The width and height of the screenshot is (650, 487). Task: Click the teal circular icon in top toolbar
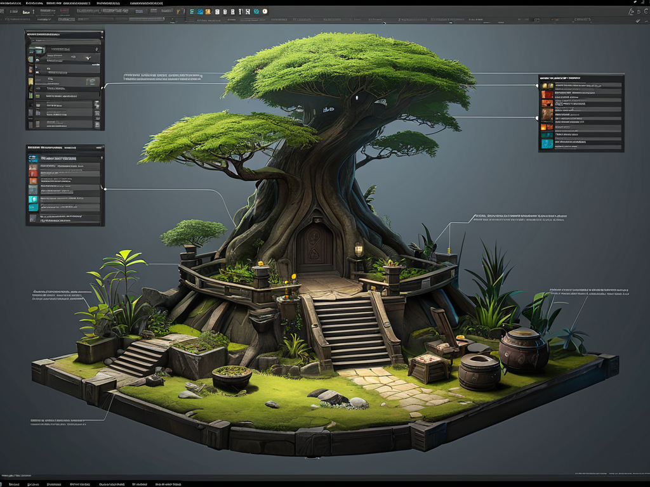(x=256, y=11)
